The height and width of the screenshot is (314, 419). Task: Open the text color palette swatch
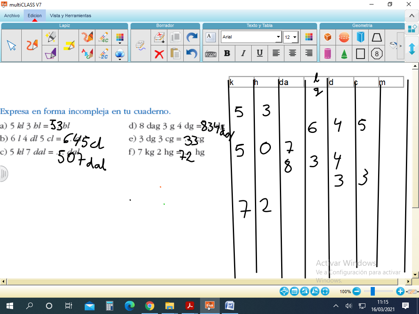tap(309, 37)
